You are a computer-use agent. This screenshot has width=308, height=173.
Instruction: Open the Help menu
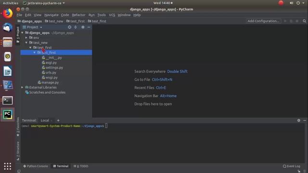[137, 15]
